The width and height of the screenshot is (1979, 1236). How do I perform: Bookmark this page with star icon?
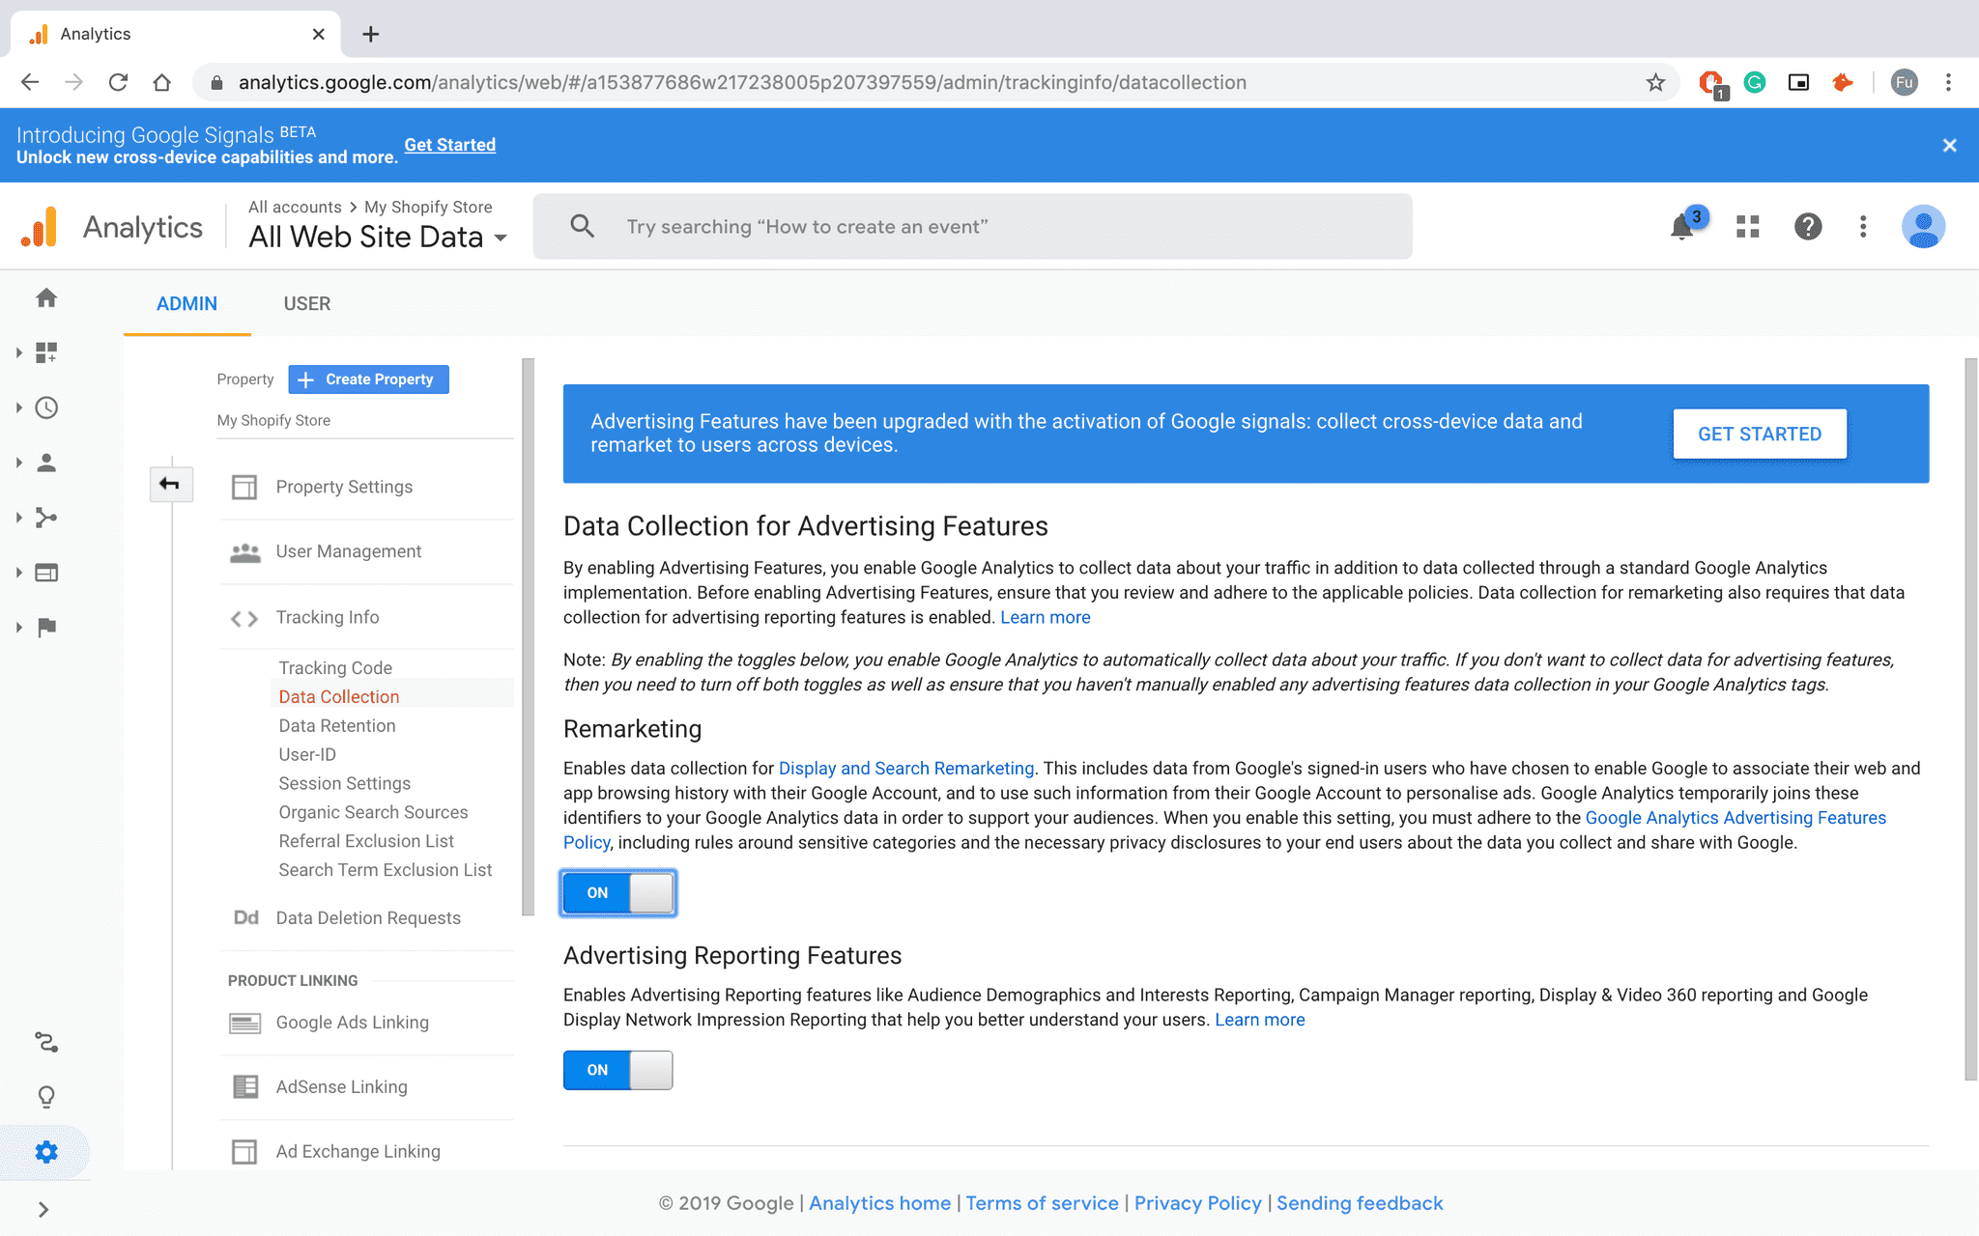[x=1655, y=82]
